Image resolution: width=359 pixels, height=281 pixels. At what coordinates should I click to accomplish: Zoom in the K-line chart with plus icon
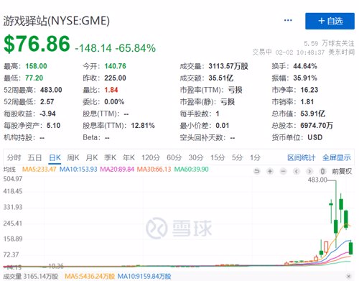coord(270,171)
